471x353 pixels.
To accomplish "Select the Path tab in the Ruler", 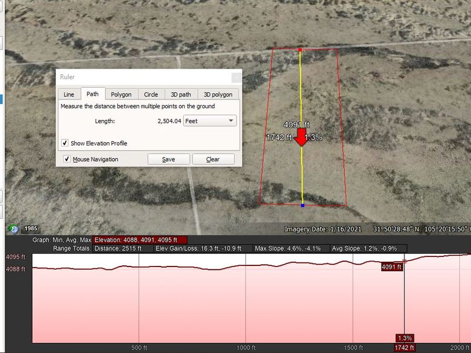I will point(93,93).
